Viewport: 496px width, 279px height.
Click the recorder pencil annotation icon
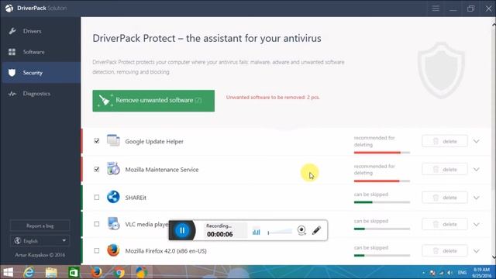tap(316, 230)
